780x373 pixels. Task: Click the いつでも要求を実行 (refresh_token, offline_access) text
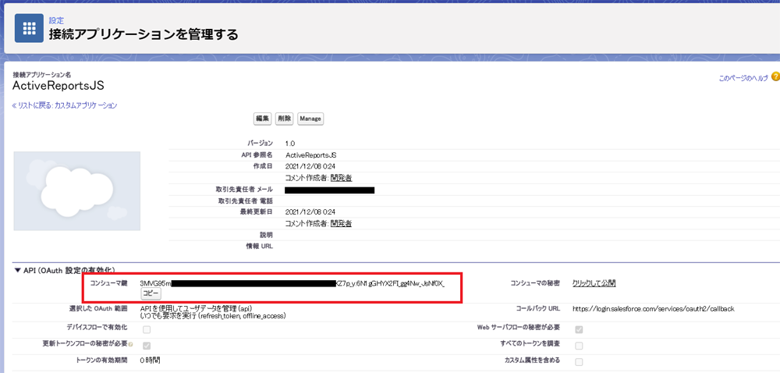point(213,316)
